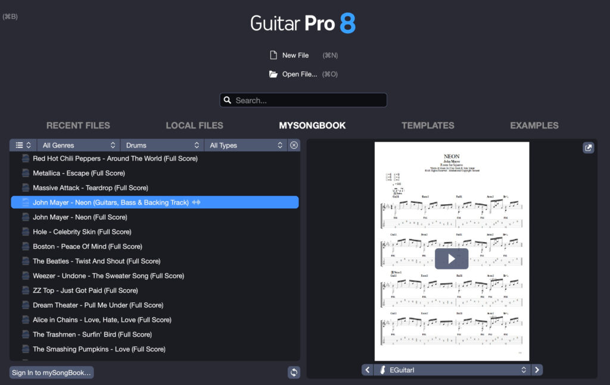Click the guitar icon in the track selector
The image size is (610, 385).
point(382,370)
